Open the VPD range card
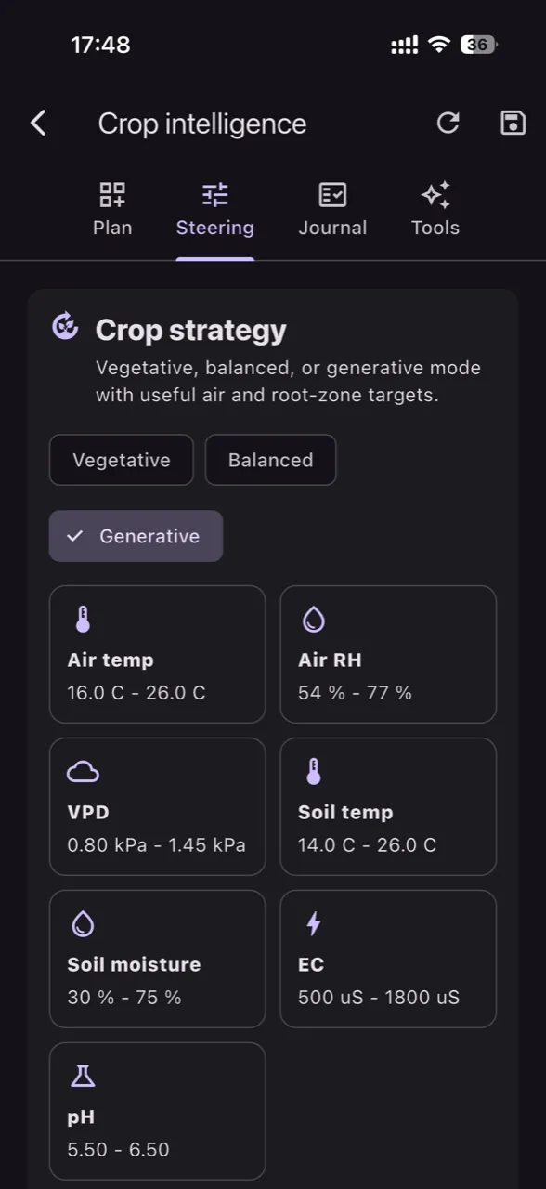Viewport: 546px width, 1189px height. [x=158, y=806]
